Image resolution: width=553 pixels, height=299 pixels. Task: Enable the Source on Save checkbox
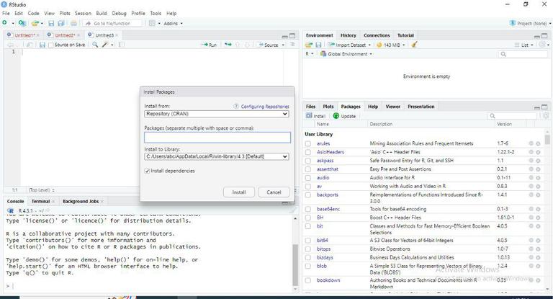click(x=52, y=45)
